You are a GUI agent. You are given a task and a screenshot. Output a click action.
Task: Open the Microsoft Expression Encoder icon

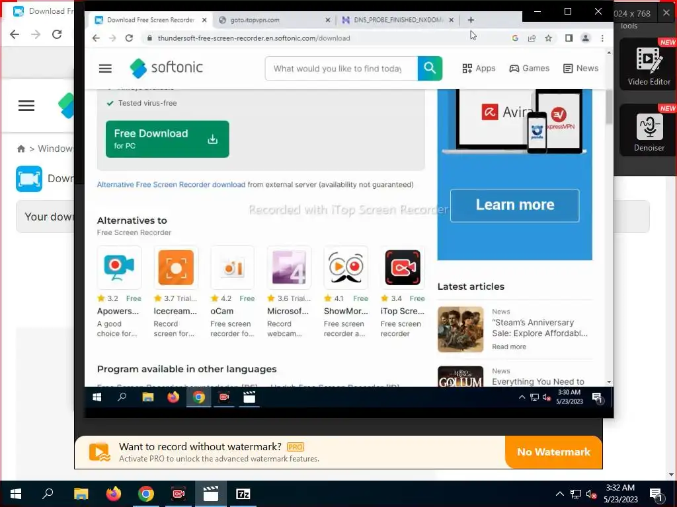click(x=290, y=267)
